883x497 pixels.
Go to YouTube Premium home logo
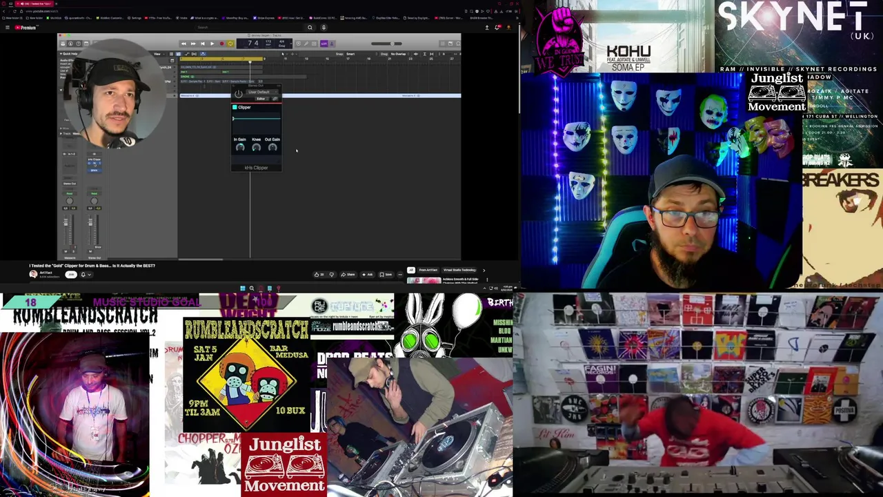pos(26,28)
